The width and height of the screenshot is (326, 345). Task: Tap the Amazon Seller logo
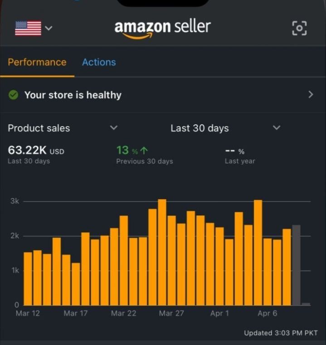(x=163, y=28)
